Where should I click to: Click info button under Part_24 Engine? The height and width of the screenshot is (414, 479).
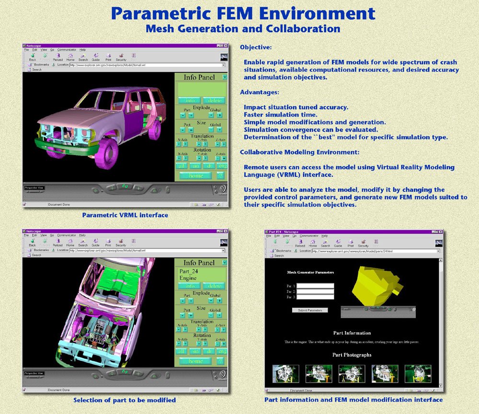189,286
